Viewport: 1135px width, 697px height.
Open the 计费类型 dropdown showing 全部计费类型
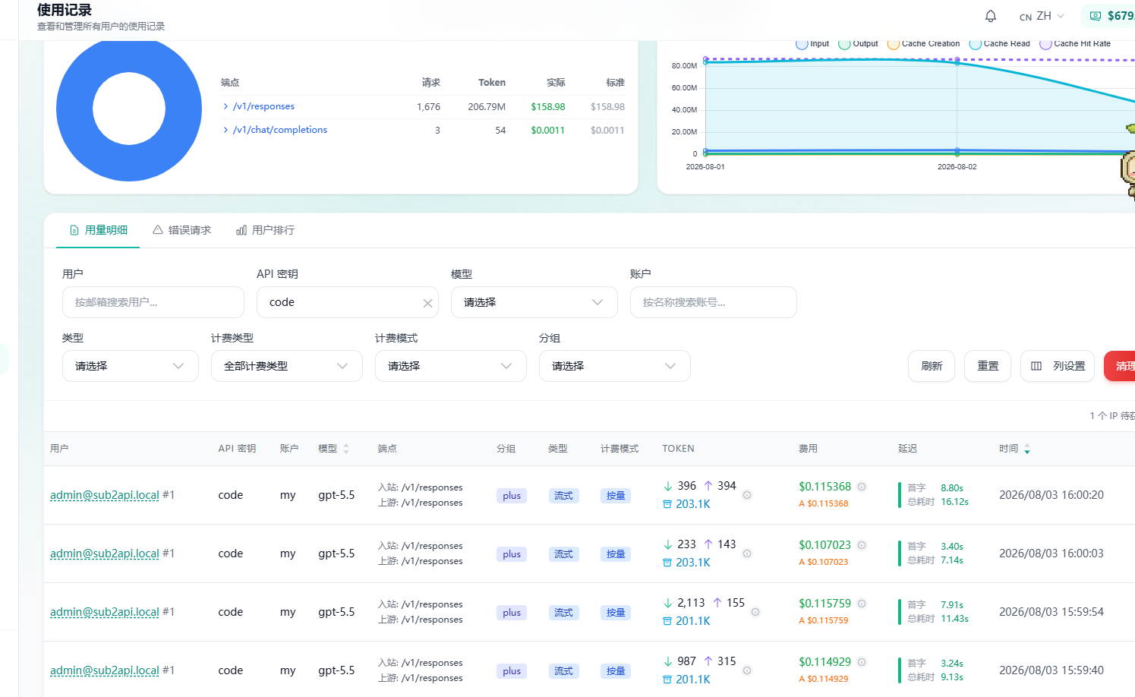[287, 366]
